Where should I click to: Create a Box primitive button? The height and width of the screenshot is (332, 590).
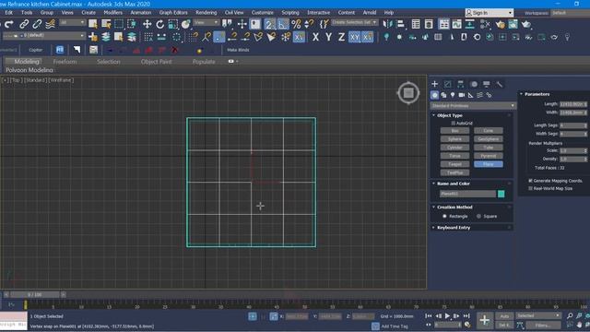[x=454, y=131]
